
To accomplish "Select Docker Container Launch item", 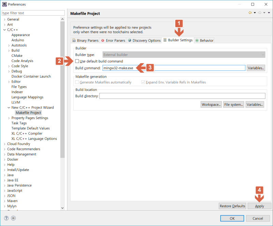I will tap(31, 77).
